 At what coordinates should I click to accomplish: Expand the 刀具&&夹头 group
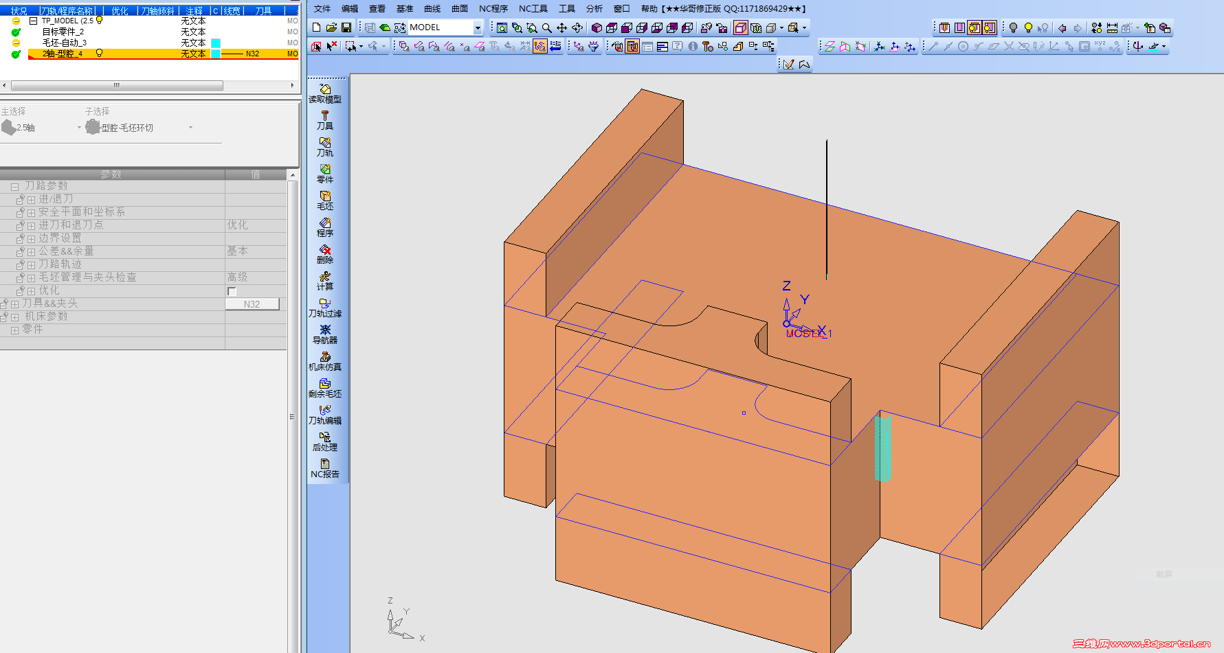[x=14, y=304]
